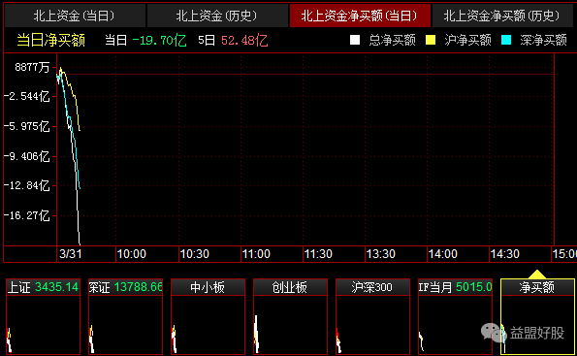Open the 创业板 mini chart panel
The height and width of the screenshot is (356, 577).
click(290, 316)
